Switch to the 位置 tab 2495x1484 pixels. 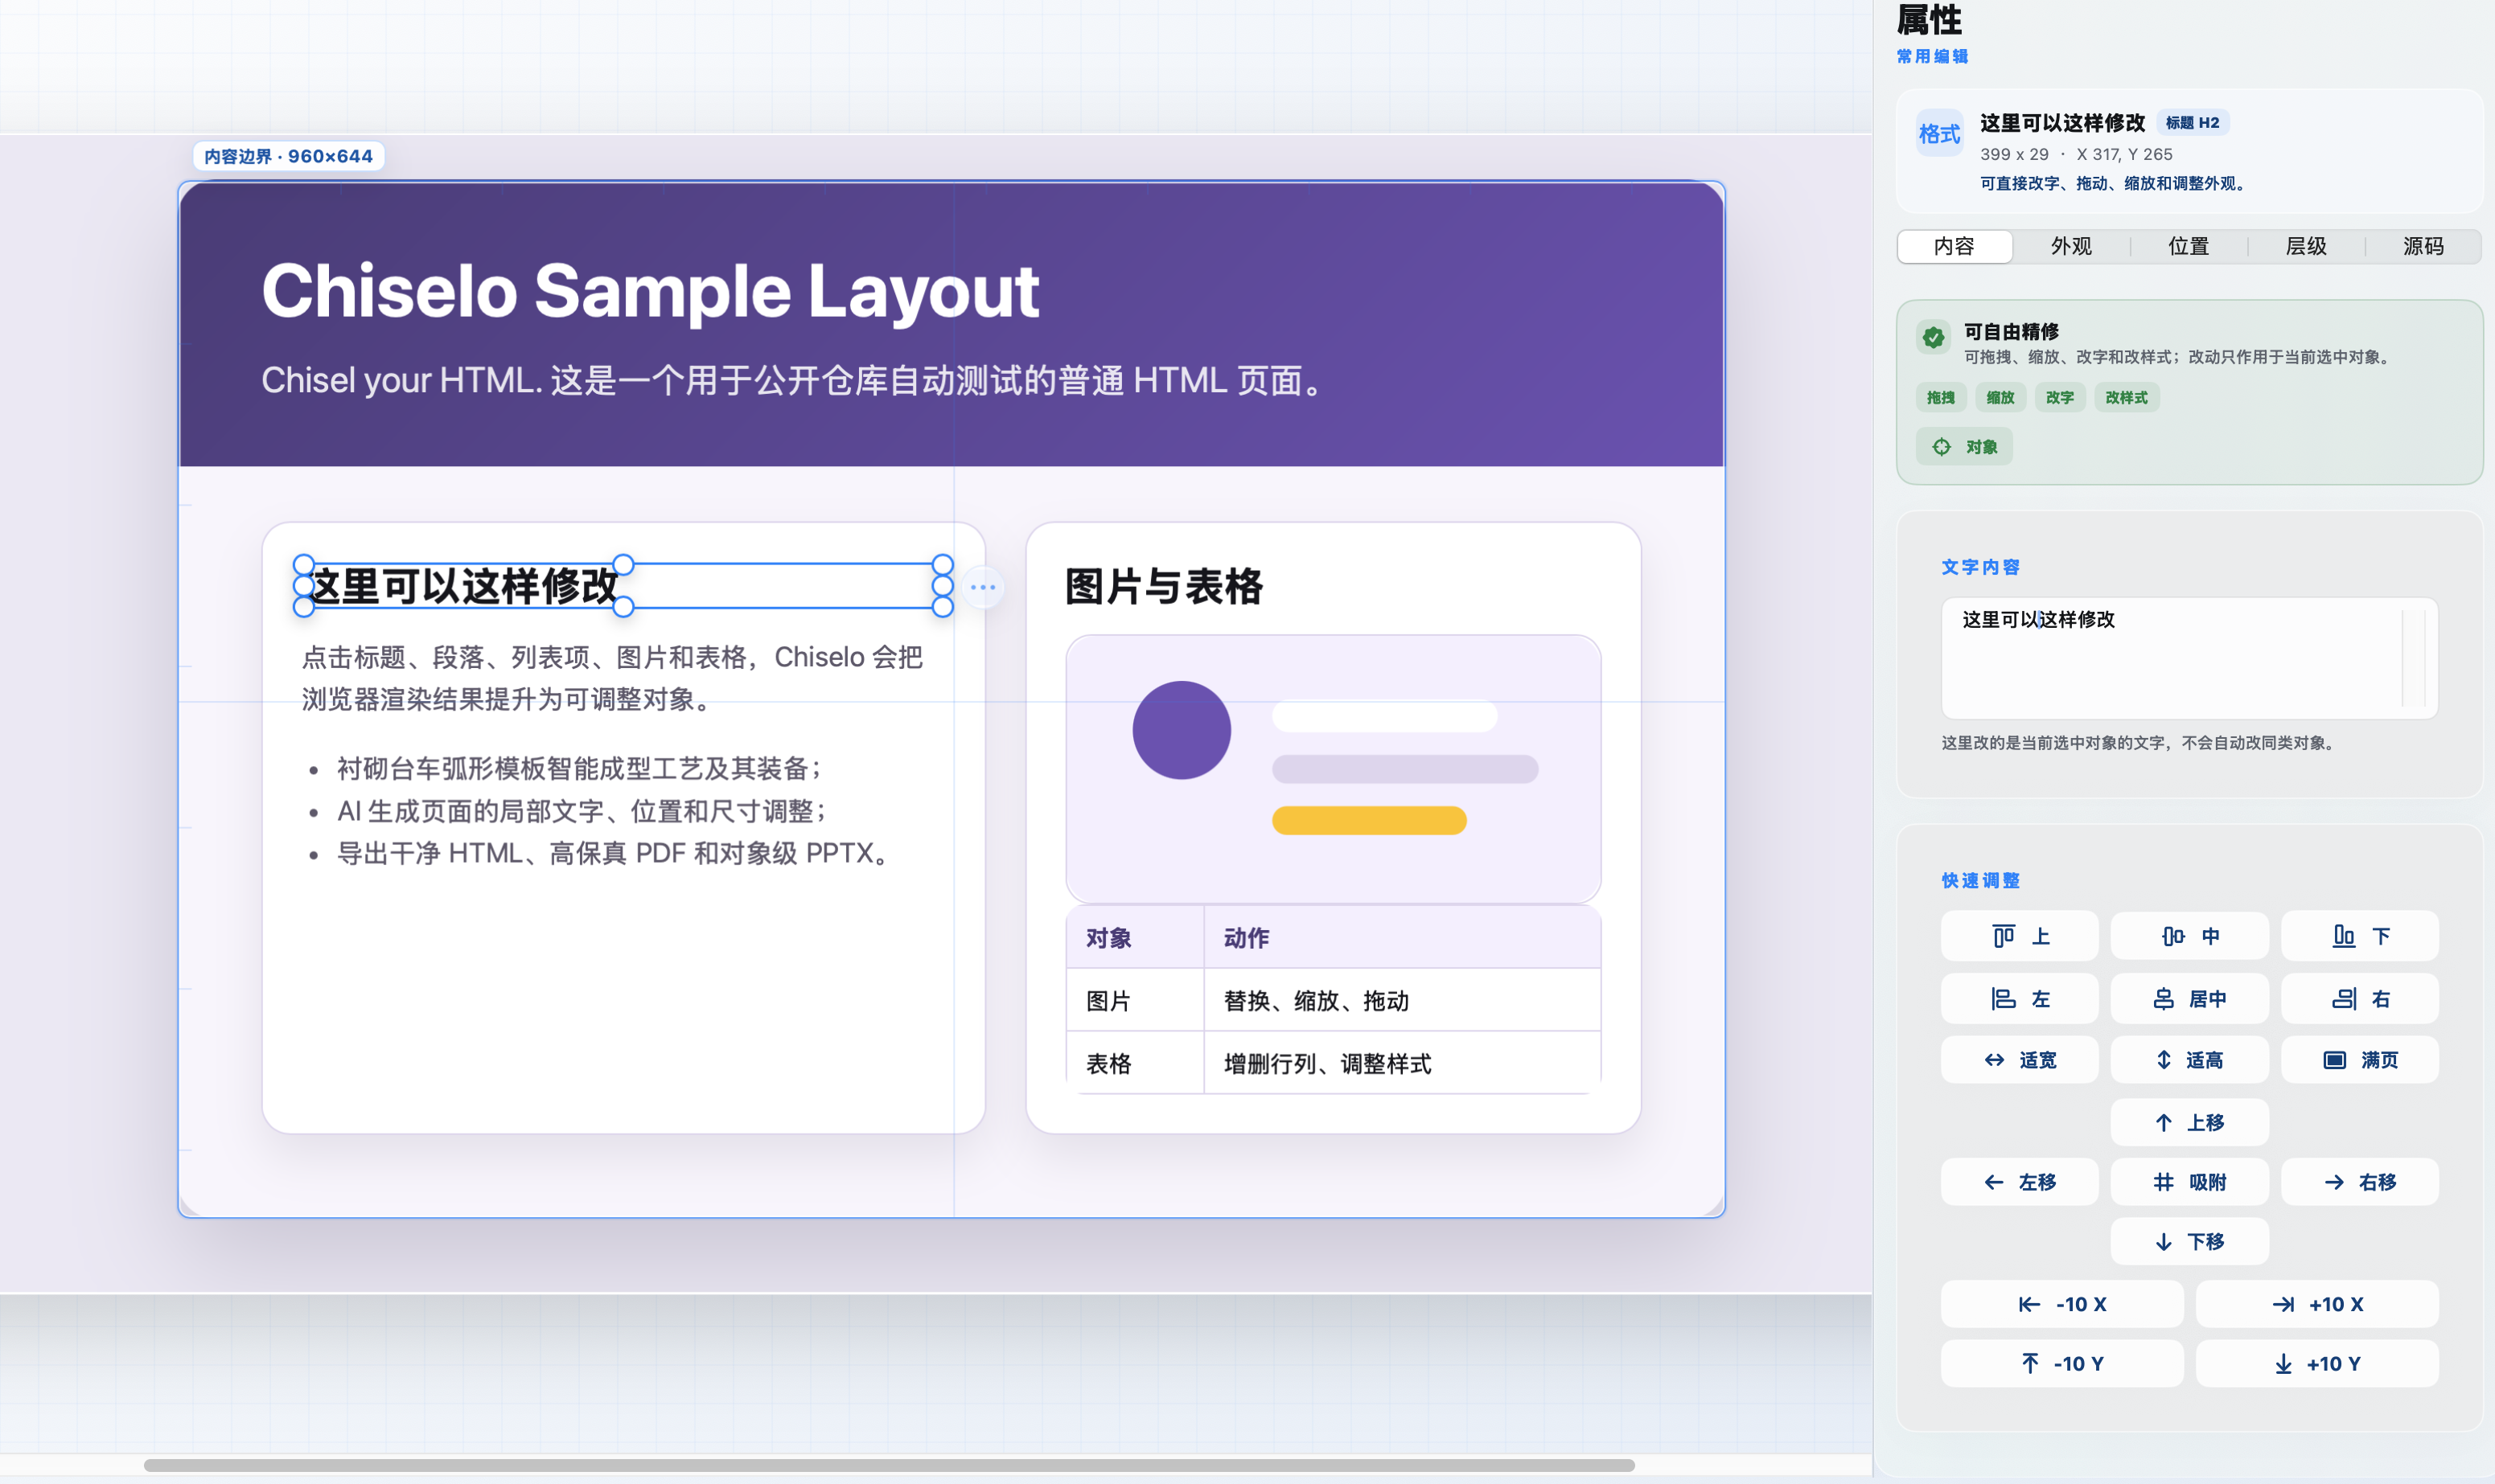[x=2188, y=246]
